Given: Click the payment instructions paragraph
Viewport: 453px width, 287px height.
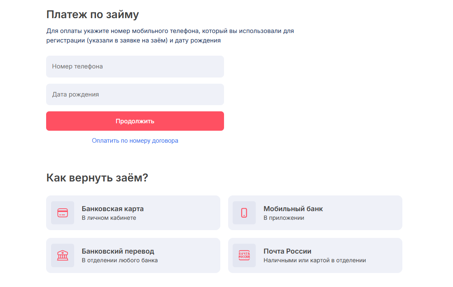Looking at the screenshot, I should tap(170, 36).
